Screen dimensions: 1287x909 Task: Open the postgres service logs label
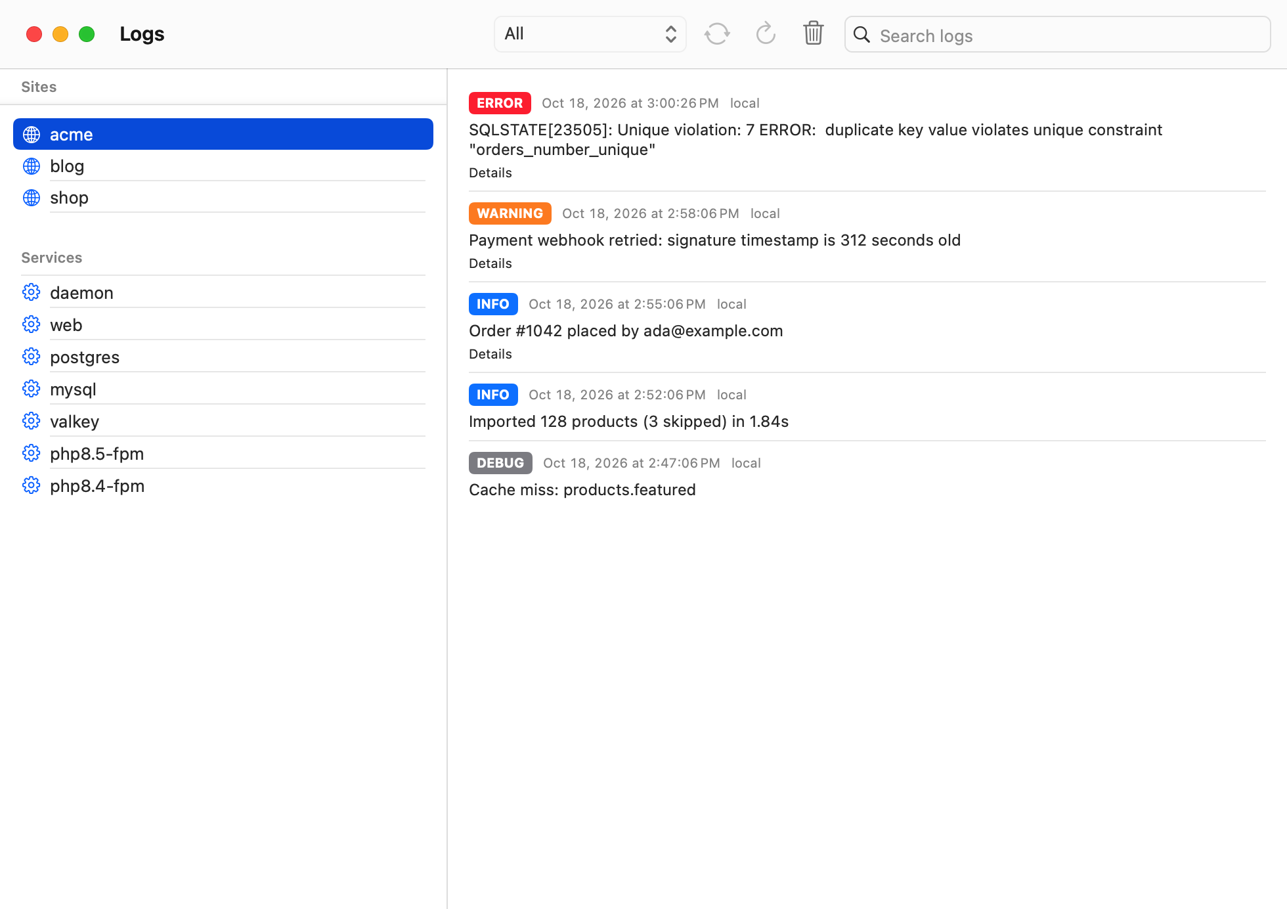(85, 357)
